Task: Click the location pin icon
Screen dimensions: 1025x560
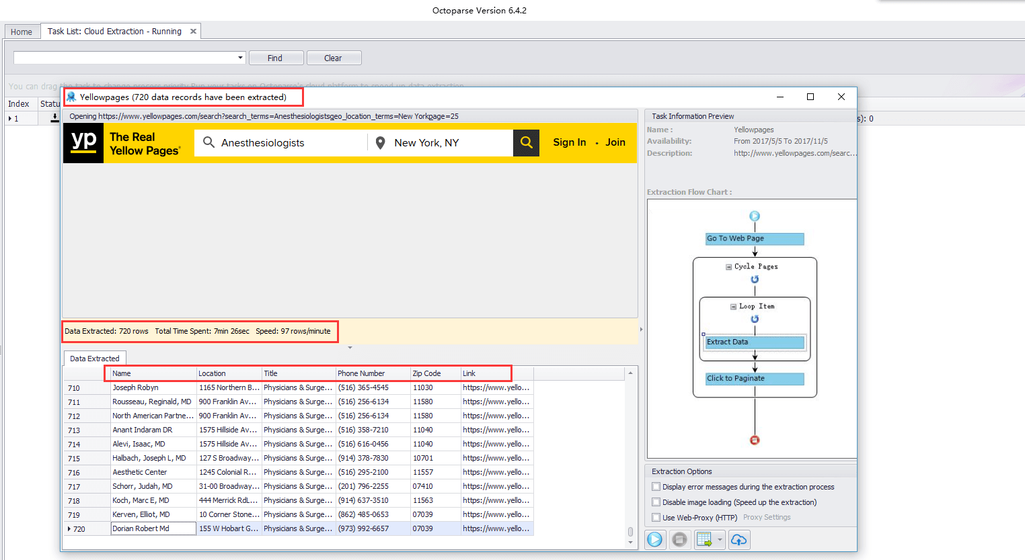Action: click(x=380, y=143)
